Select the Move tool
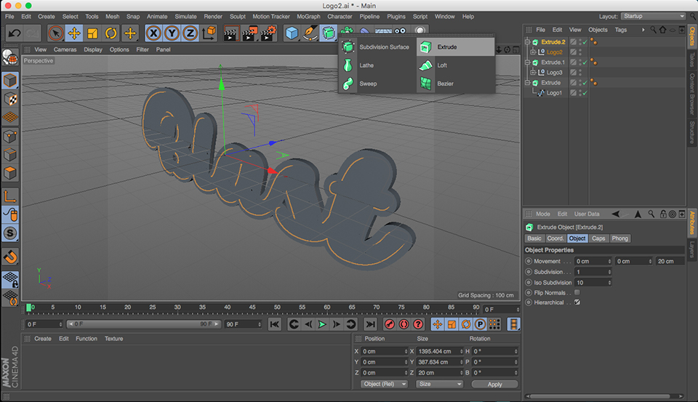The image size is (698, 402). coord(74,33)
